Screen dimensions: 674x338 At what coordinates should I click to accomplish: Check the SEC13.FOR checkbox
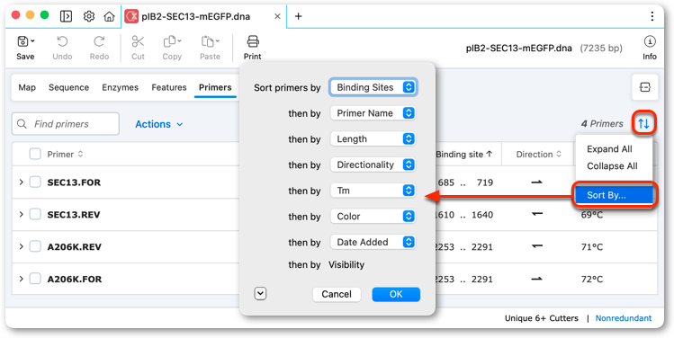click(x=35, y=182)
